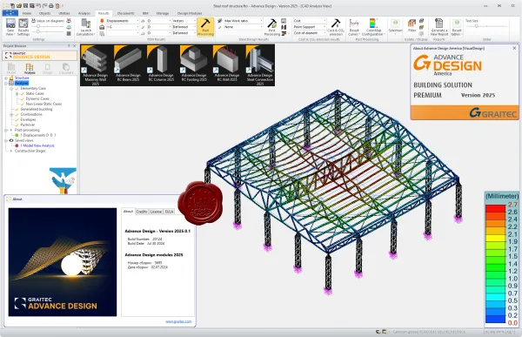Open Cost & CO2 emission tool
Image resolution: width=522 pixels, height=337 pixels.
click(x=336, y=27)
